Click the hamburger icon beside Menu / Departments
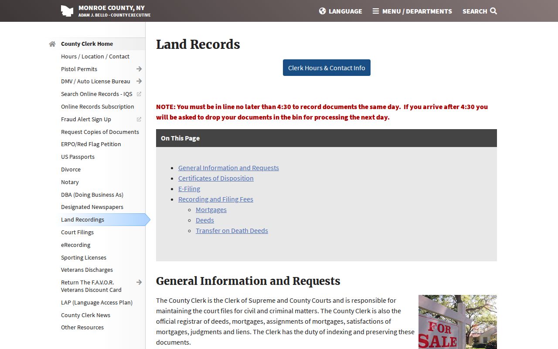 click(376, 11)
